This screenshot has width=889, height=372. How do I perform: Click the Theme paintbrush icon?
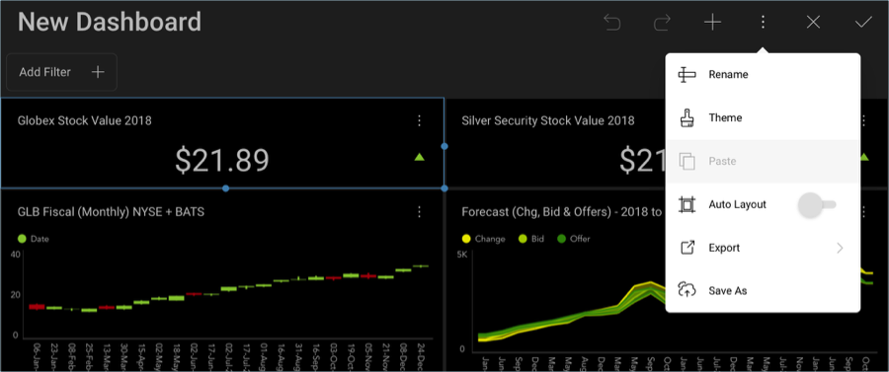pyautogui.click(x=687, y=117)
